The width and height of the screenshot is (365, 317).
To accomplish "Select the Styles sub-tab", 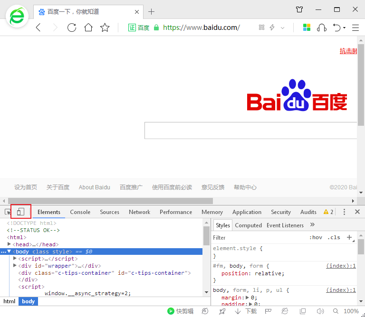I will click(223, 225).
